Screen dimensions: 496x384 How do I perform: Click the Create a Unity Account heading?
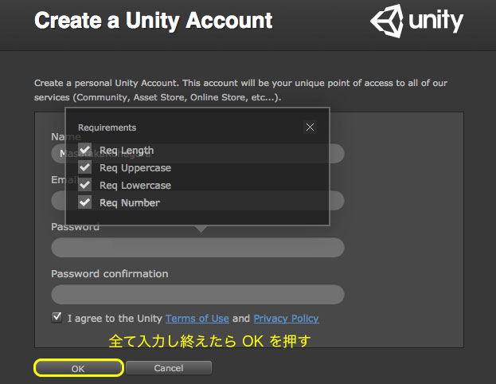(153, 21)
